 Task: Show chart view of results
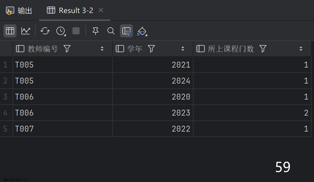tap(26, 31)
